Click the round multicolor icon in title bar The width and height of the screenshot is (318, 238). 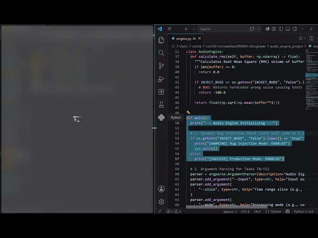tap(267, 29)
